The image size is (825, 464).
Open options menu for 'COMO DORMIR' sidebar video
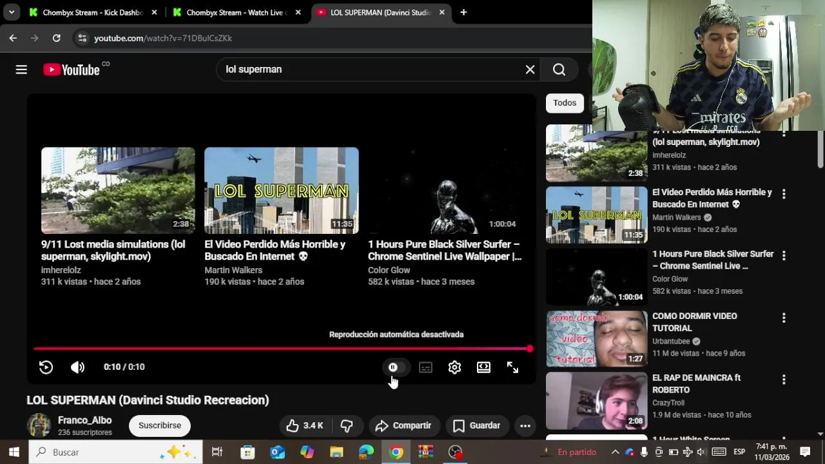pos(784,318)
